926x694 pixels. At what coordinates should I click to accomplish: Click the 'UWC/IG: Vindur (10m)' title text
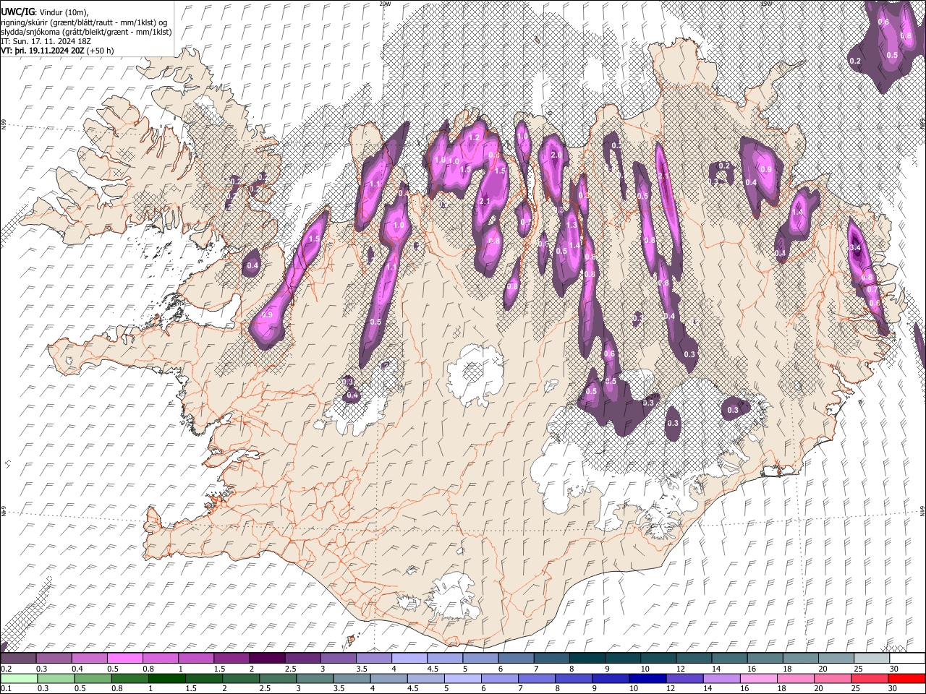point(45,12)
